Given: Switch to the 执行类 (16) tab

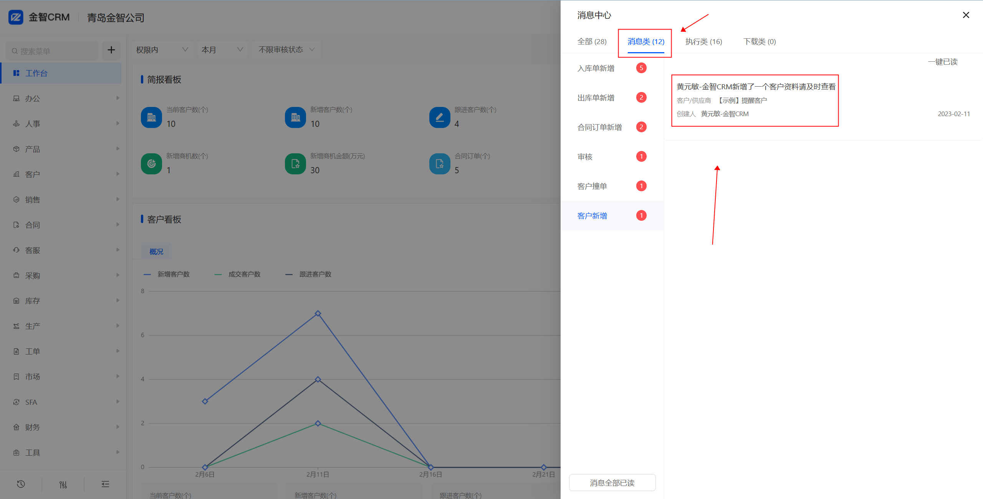Looking at the screenshot, I should (x=703, y=42).
